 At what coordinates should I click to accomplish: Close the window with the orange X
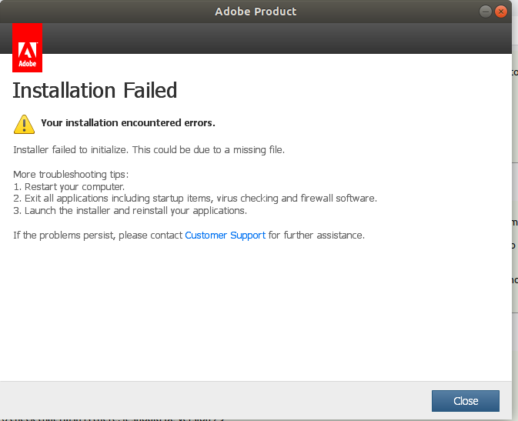501,12
